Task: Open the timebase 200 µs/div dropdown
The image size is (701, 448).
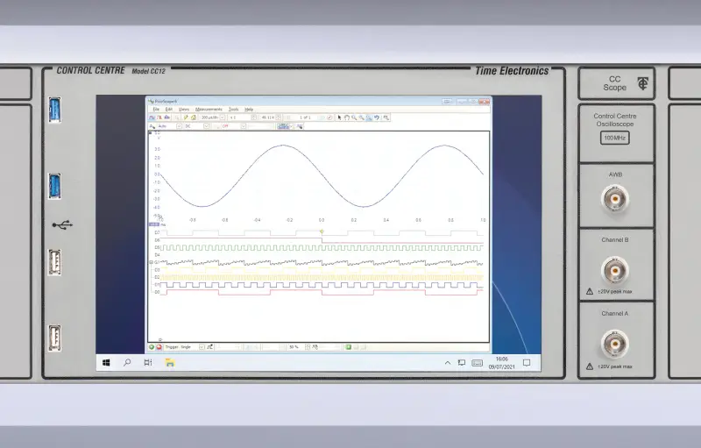Action: coord(223,117)
